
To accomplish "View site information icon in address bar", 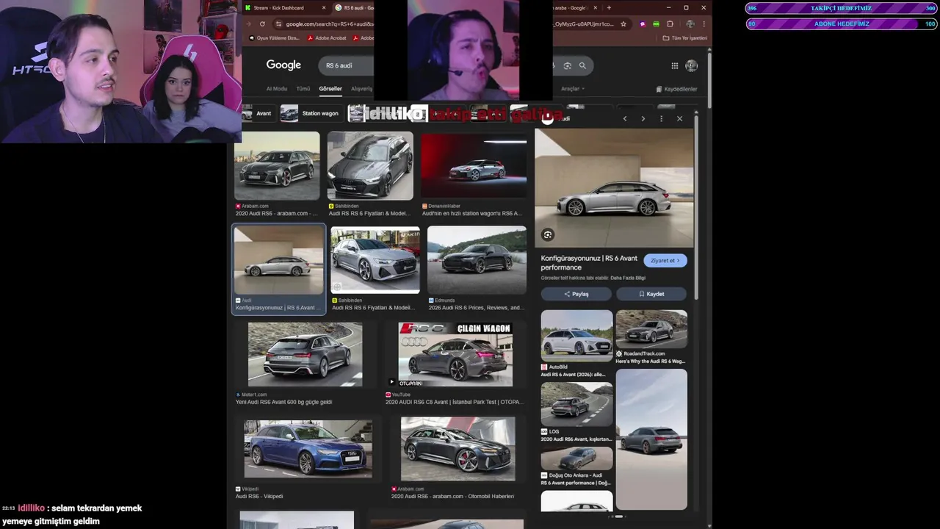I will coord(278,24).
